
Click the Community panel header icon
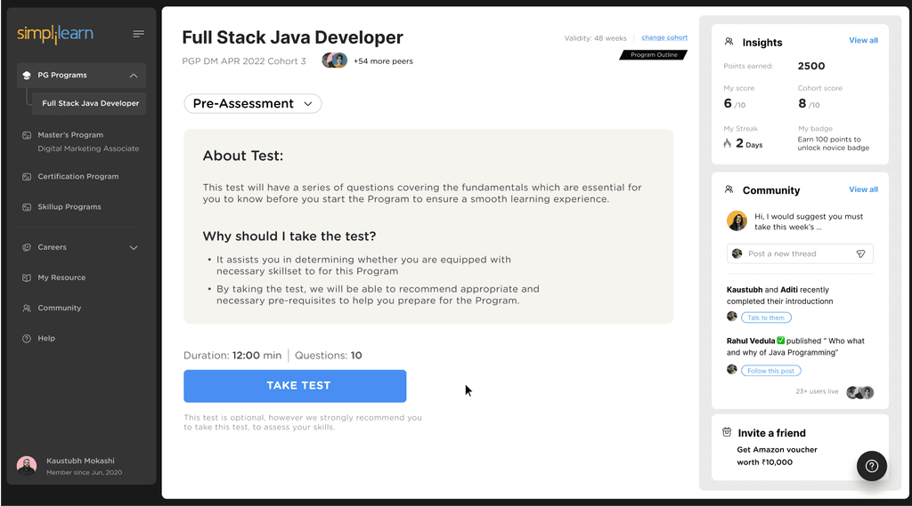click(729, 189)
